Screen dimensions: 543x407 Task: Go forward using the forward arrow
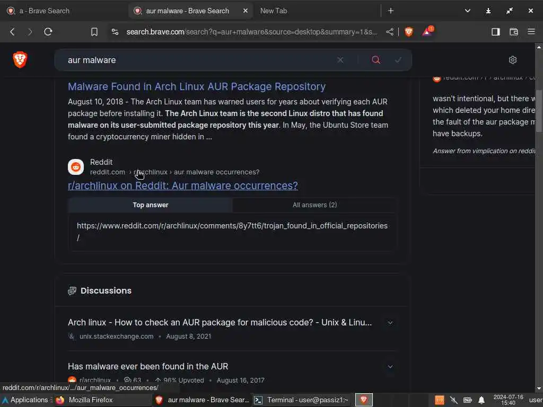point(30,32)
